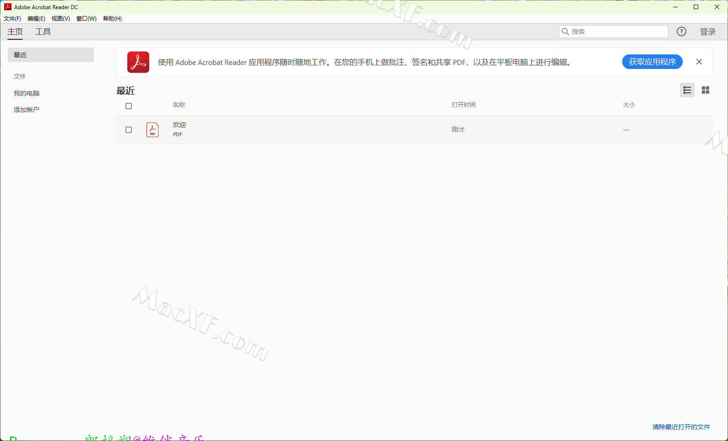Open the 欢迎 file name
The width and height of the screenshot is (728, 441).
click(179, 125)
